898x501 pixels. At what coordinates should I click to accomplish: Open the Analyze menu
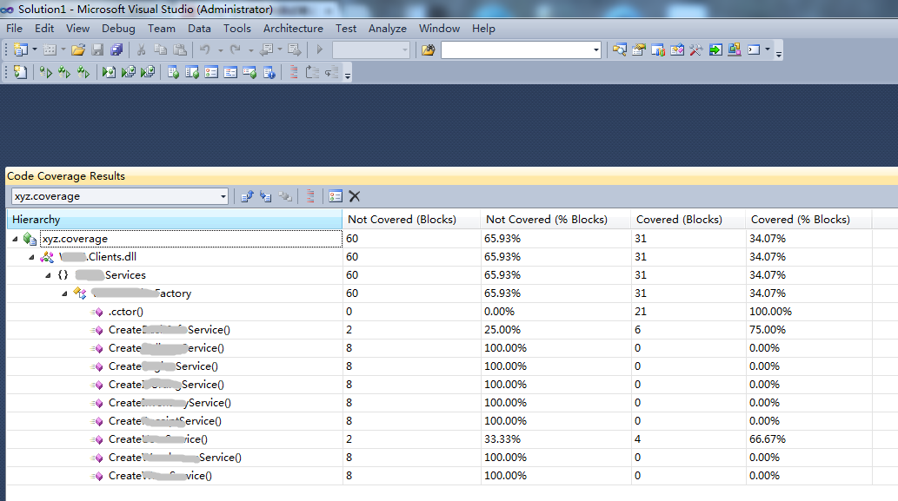click(x=387, y=28)
